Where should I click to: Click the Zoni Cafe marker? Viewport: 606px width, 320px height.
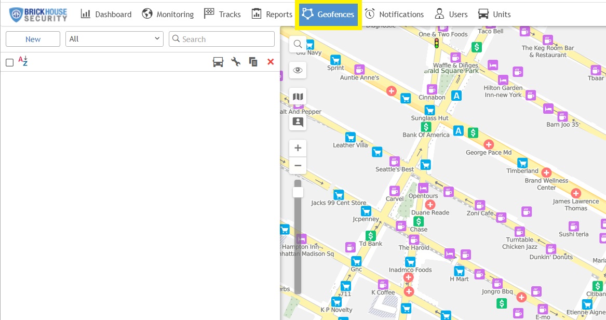tap(480, 205)
